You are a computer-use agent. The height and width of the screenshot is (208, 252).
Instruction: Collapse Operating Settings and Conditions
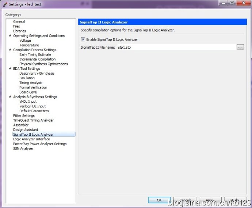click(10, 35)
